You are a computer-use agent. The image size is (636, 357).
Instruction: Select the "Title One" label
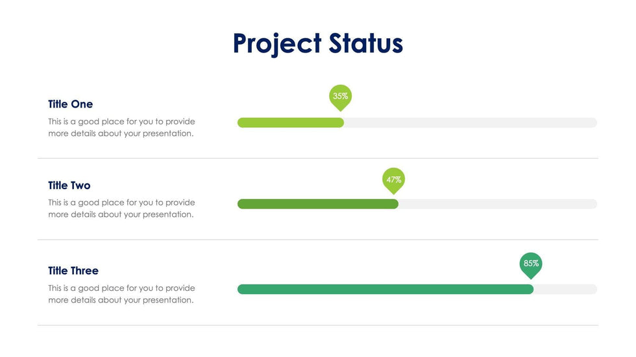(x=70, y=104)
